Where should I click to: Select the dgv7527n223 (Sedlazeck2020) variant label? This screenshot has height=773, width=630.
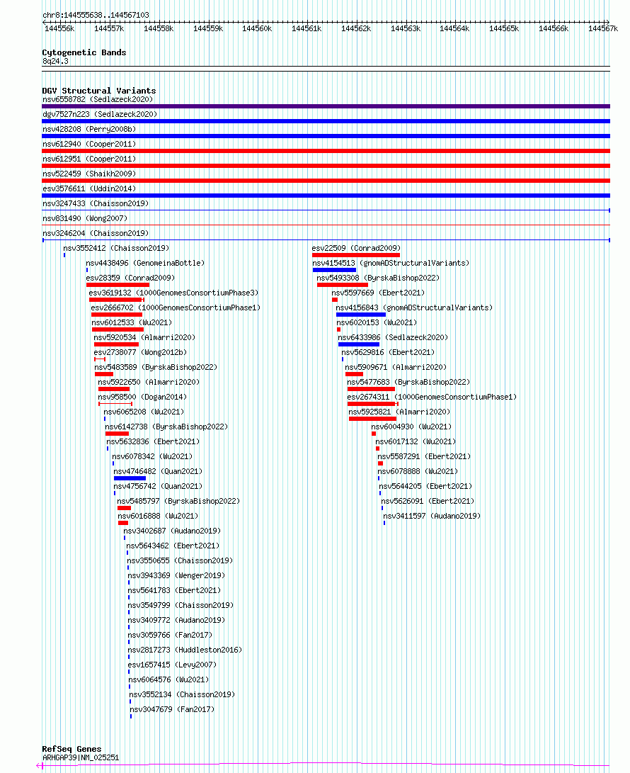100,114
